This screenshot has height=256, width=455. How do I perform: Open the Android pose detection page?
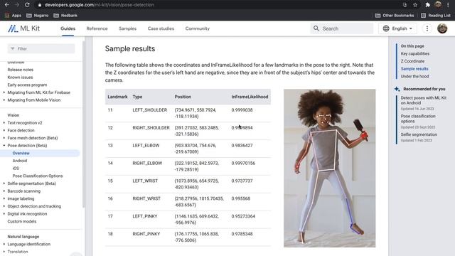(20, 161)
